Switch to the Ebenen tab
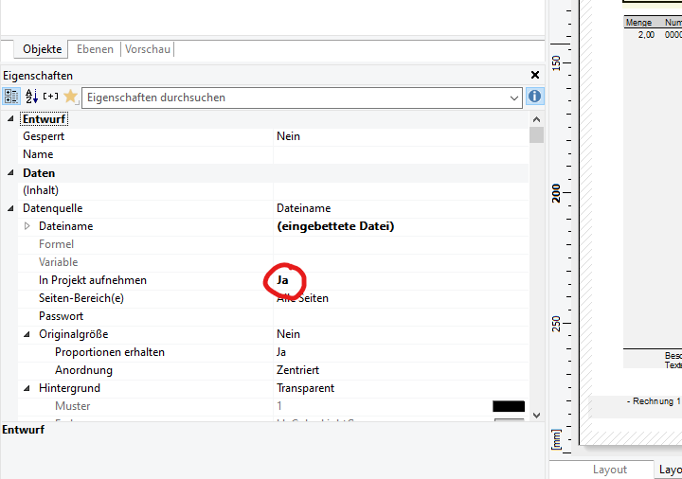The width and height of the screenshot is (682, 479). click(x=95, y=49)
